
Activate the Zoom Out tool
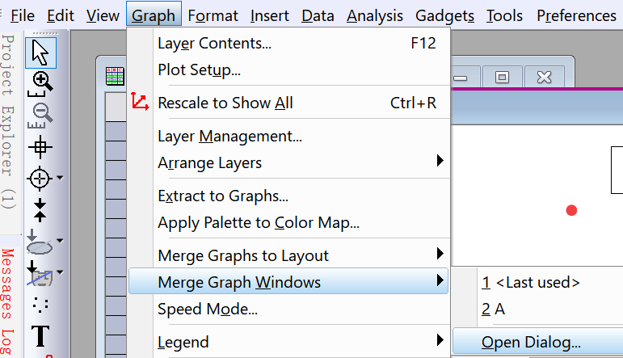pos(40,114)
